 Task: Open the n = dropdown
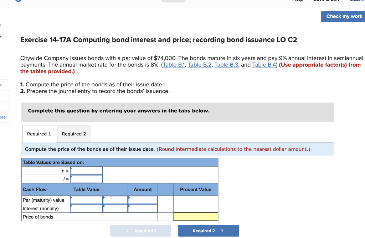click(x=86, y=171)
